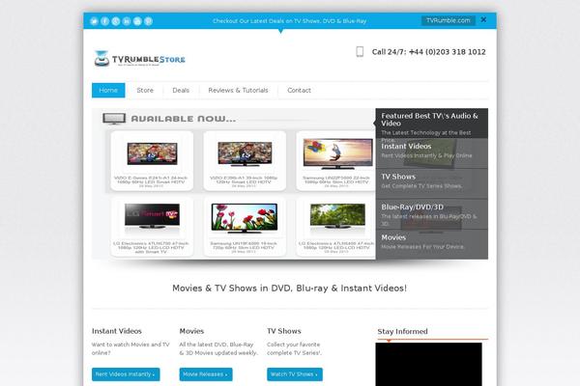
Task: Select the Instant Videos slider tab
Action: tap(432, 153)
